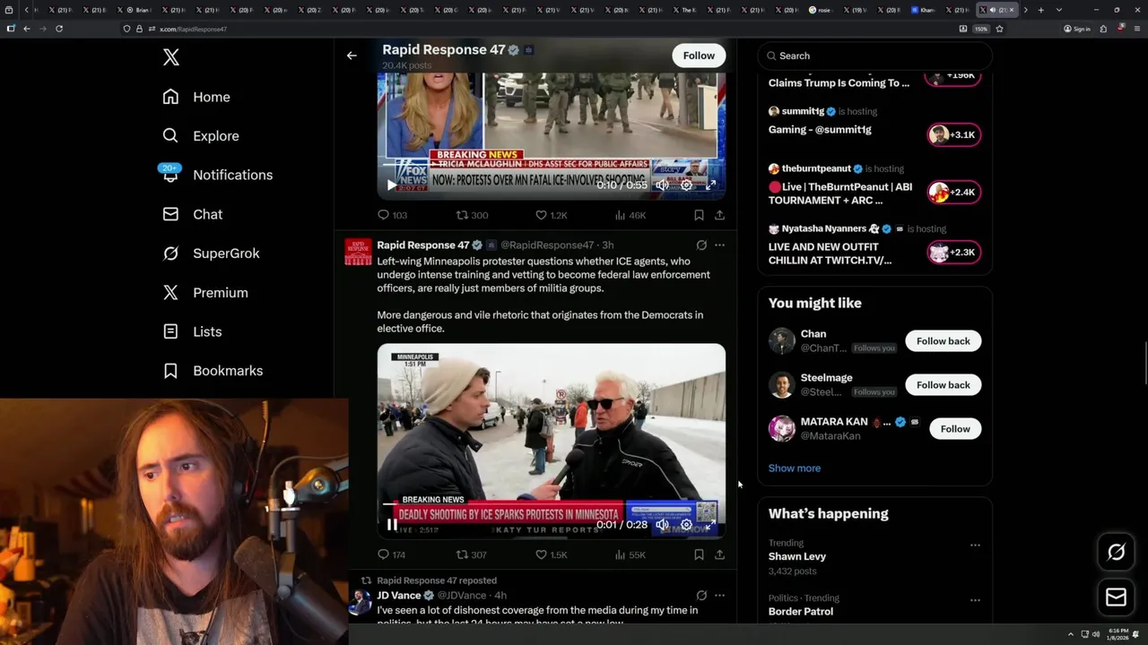Share the post with 55K views

point(719,555)
